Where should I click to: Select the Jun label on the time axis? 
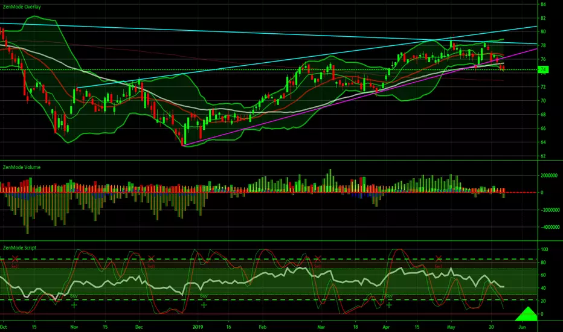click(522, 327)
